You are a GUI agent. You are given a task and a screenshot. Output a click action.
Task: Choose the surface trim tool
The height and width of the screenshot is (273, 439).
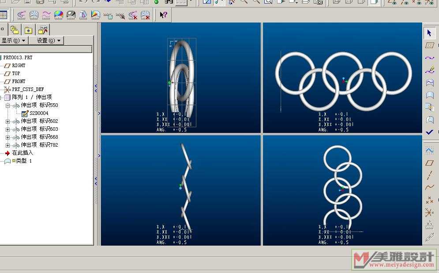pos(429,120)
